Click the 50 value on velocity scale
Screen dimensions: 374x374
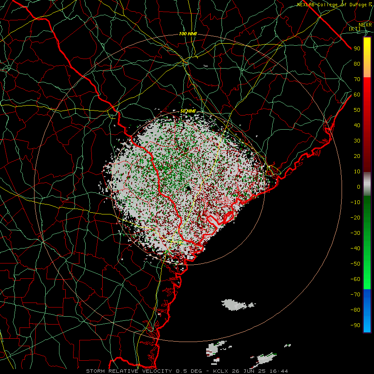pyautogui.click(x=357, y=110)
